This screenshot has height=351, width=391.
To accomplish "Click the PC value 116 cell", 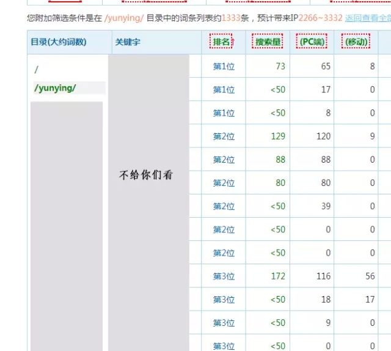I will click(323, 276).
